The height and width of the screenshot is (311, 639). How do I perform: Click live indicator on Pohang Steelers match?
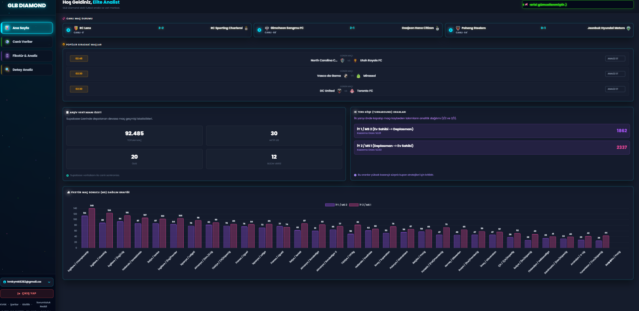tap(451, 30)
